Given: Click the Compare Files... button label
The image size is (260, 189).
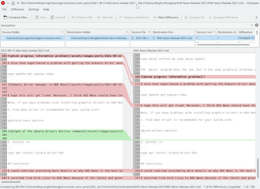Looking at the screenshot, I should pos(19,17).
